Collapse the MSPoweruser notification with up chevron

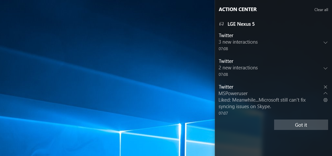click(325, 93)
